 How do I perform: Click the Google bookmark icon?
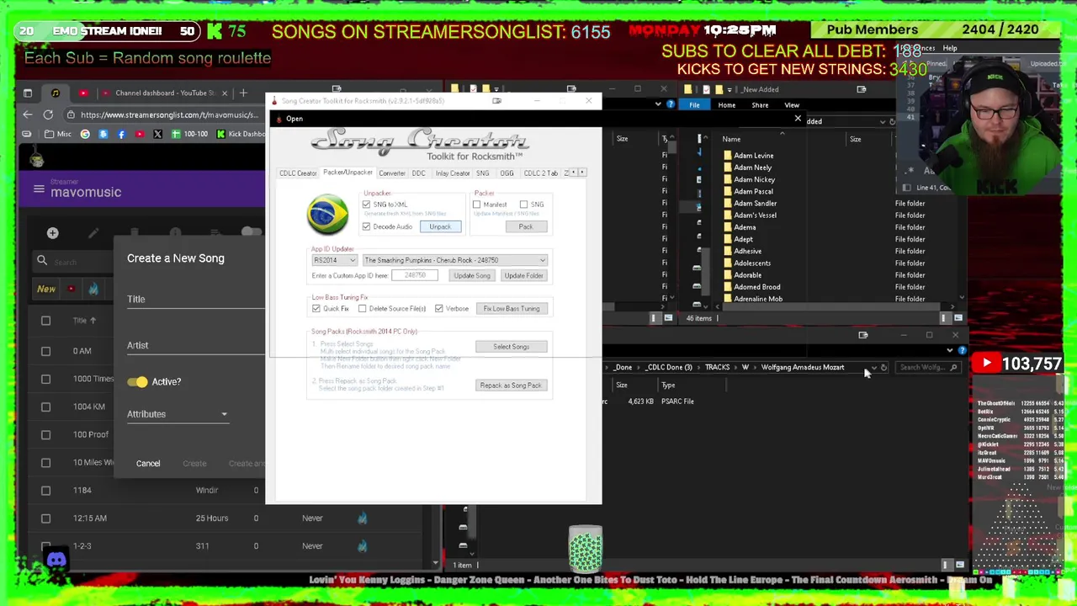[85, 134]
